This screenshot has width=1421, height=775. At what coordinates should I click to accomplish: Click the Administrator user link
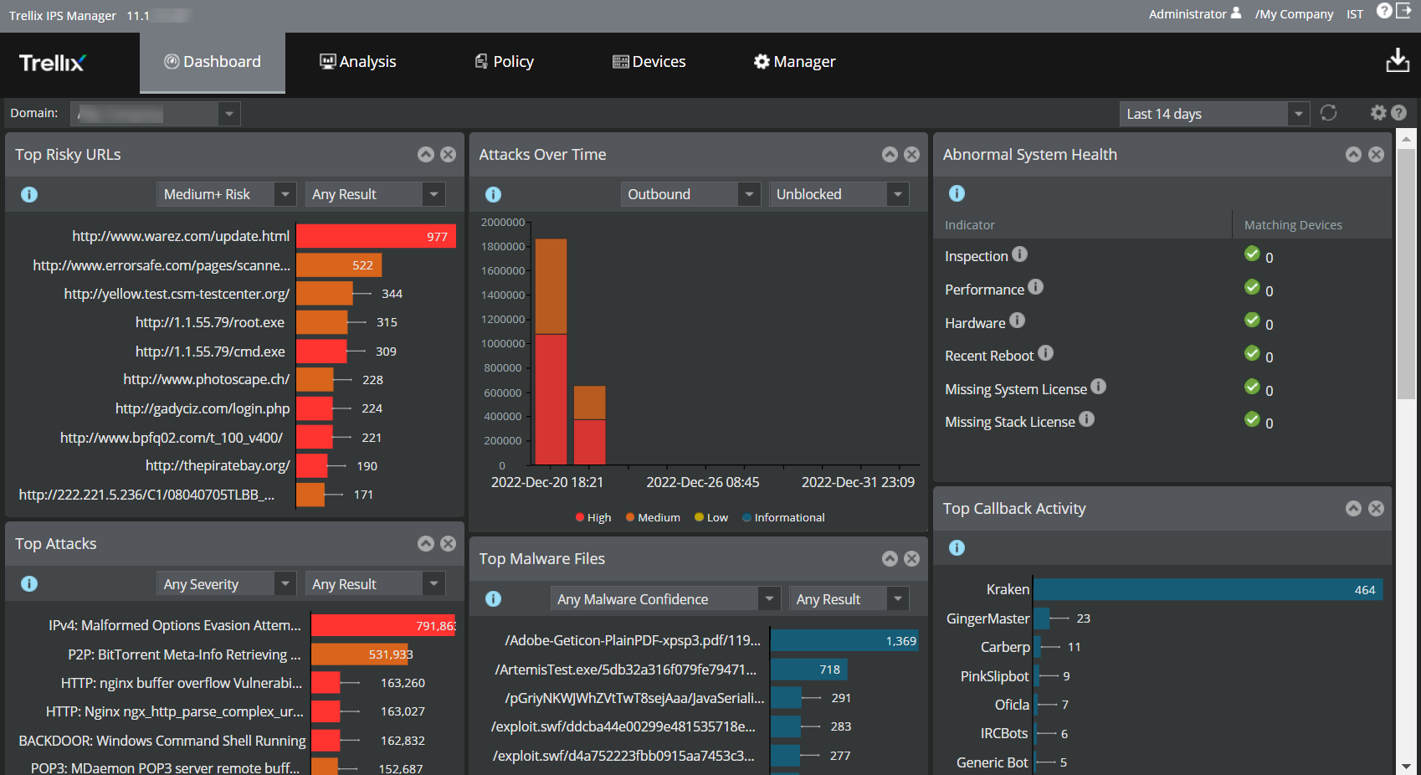point(1194,14)
